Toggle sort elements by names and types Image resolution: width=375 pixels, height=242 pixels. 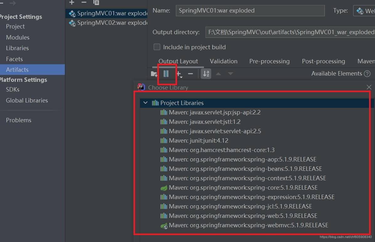pyautogui.click(x=206, y=74)
